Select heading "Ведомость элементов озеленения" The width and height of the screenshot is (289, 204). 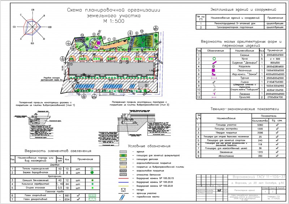click(x=58, y=151)
